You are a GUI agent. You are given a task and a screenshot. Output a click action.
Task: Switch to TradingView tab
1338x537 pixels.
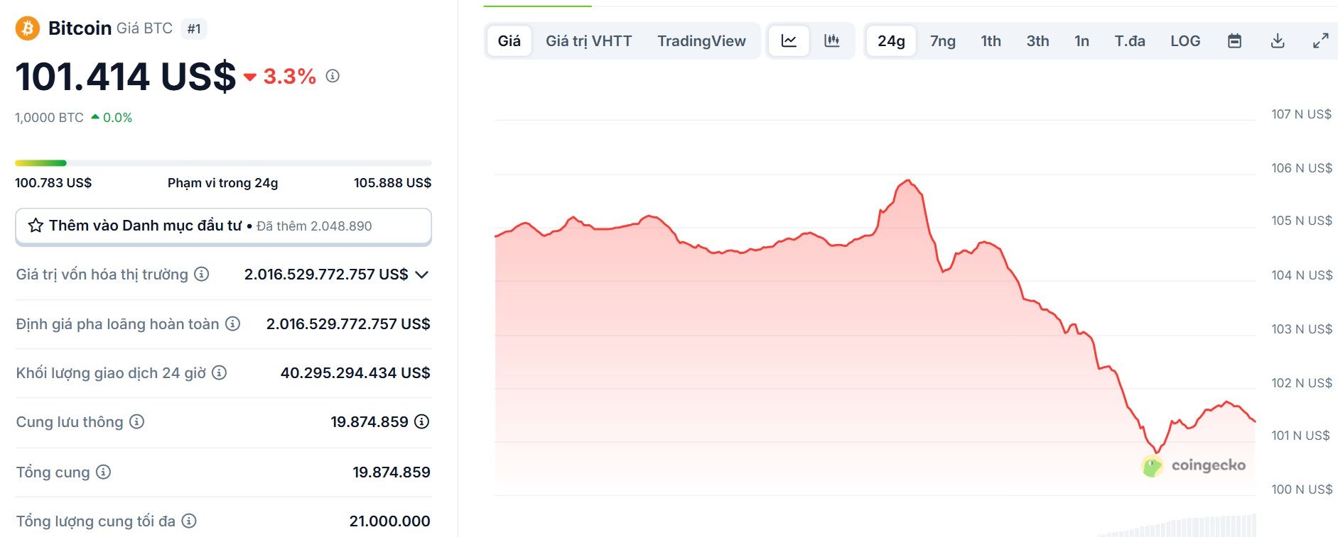tap(701, 40)
